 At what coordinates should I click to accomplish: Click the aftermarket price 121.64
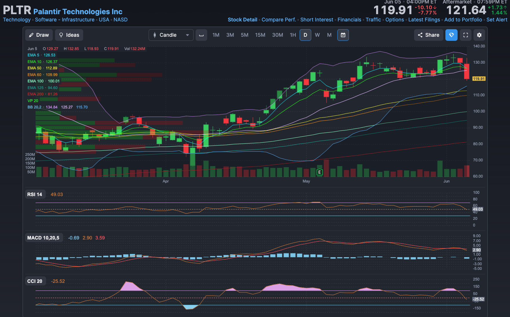point(466,10)
